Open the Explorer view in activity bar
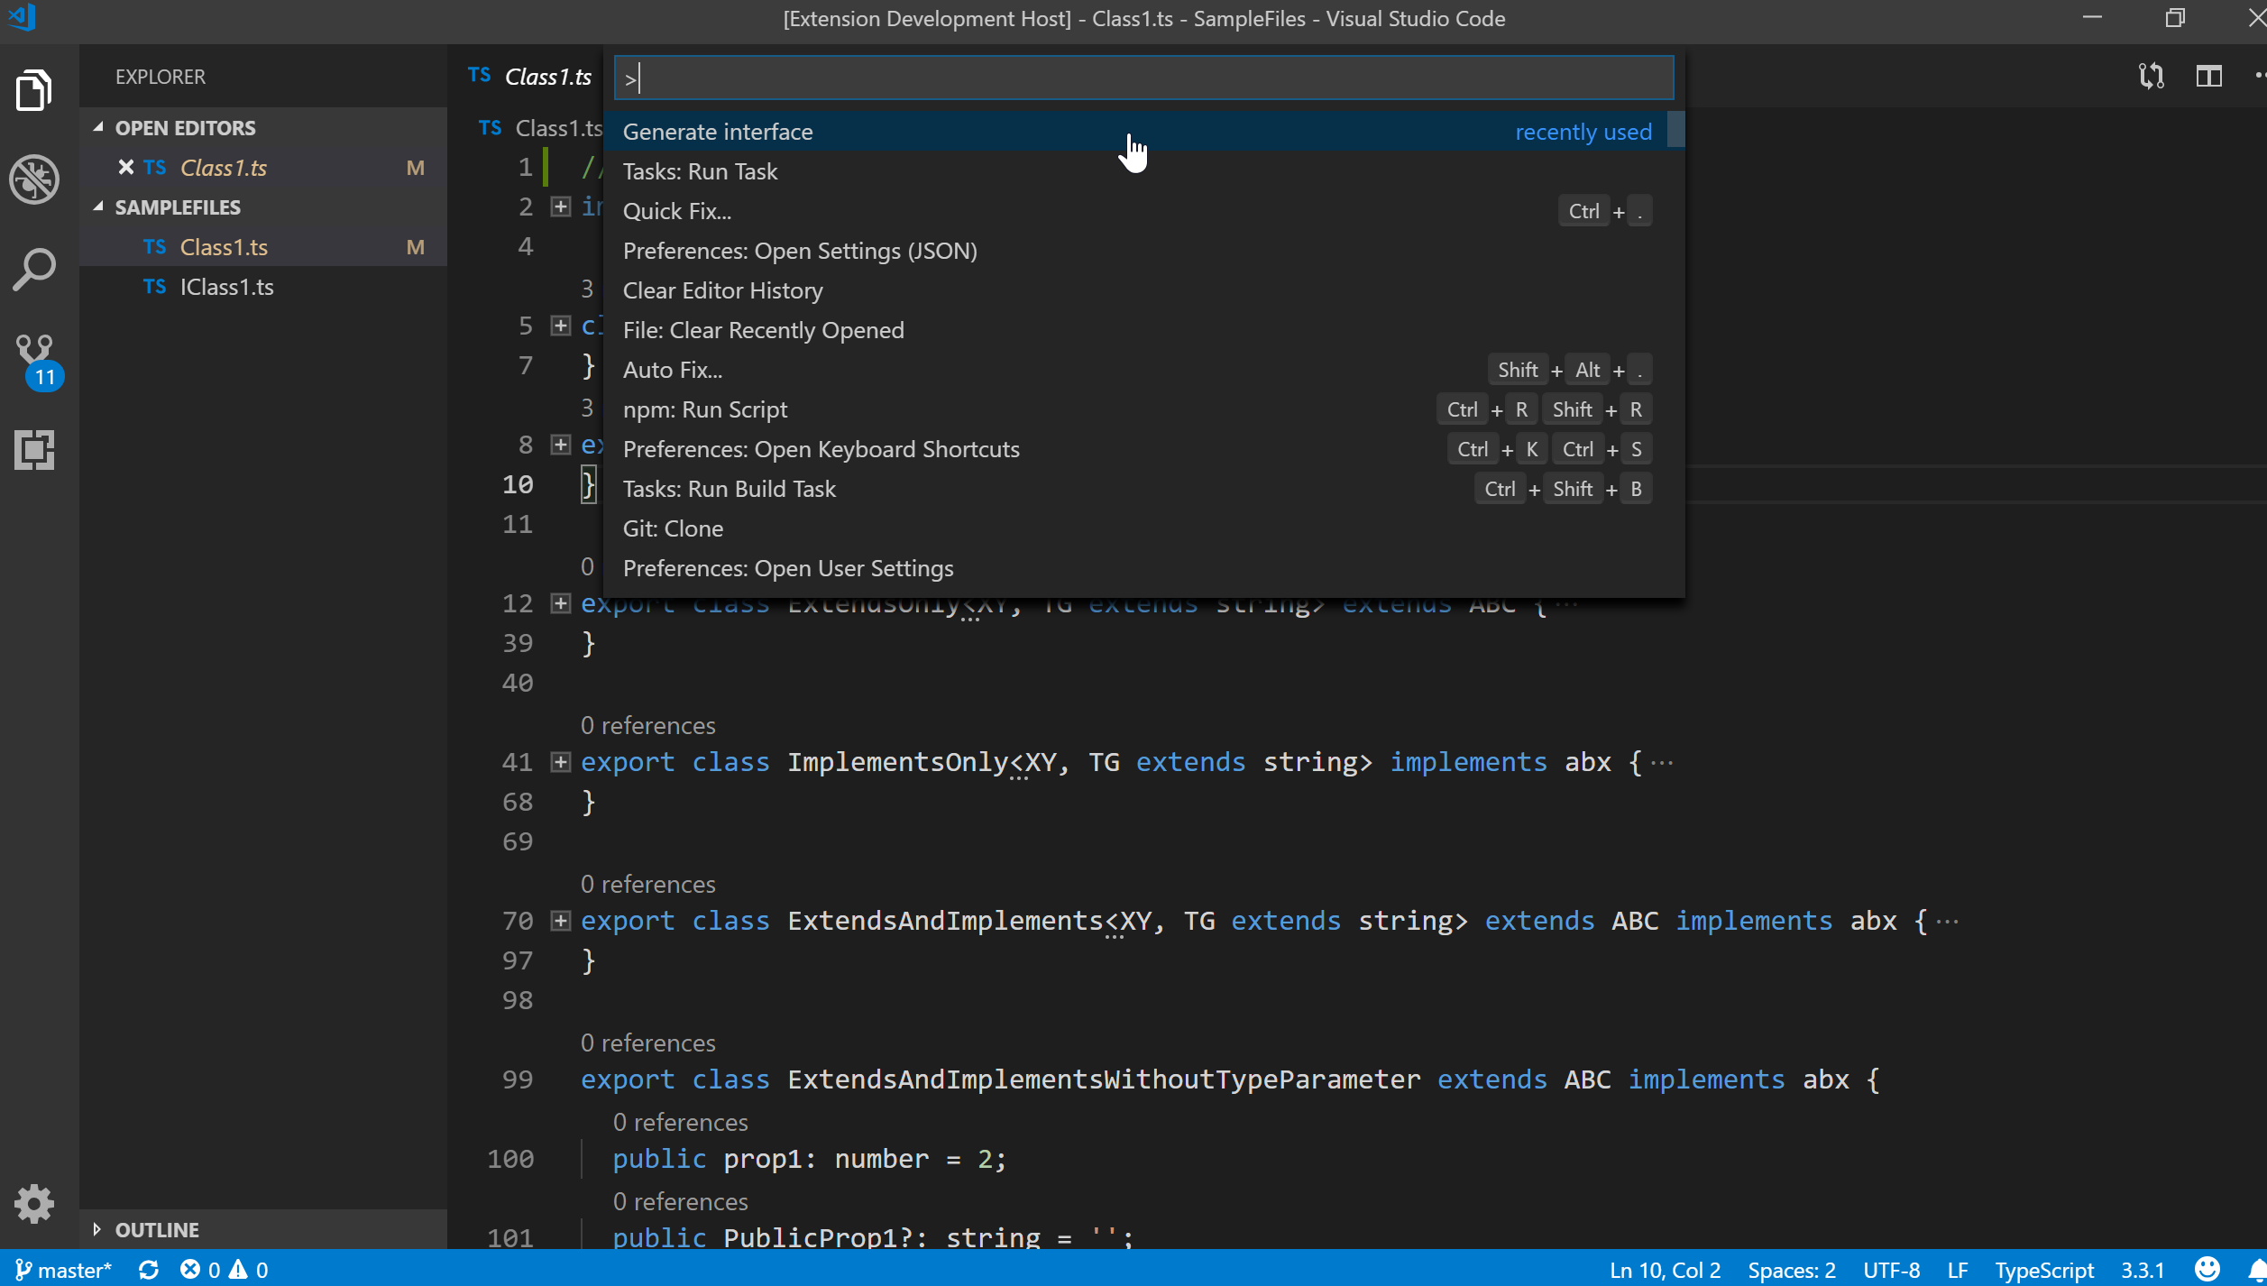The image size is (2267, 1286). click(x=34, y=90)
